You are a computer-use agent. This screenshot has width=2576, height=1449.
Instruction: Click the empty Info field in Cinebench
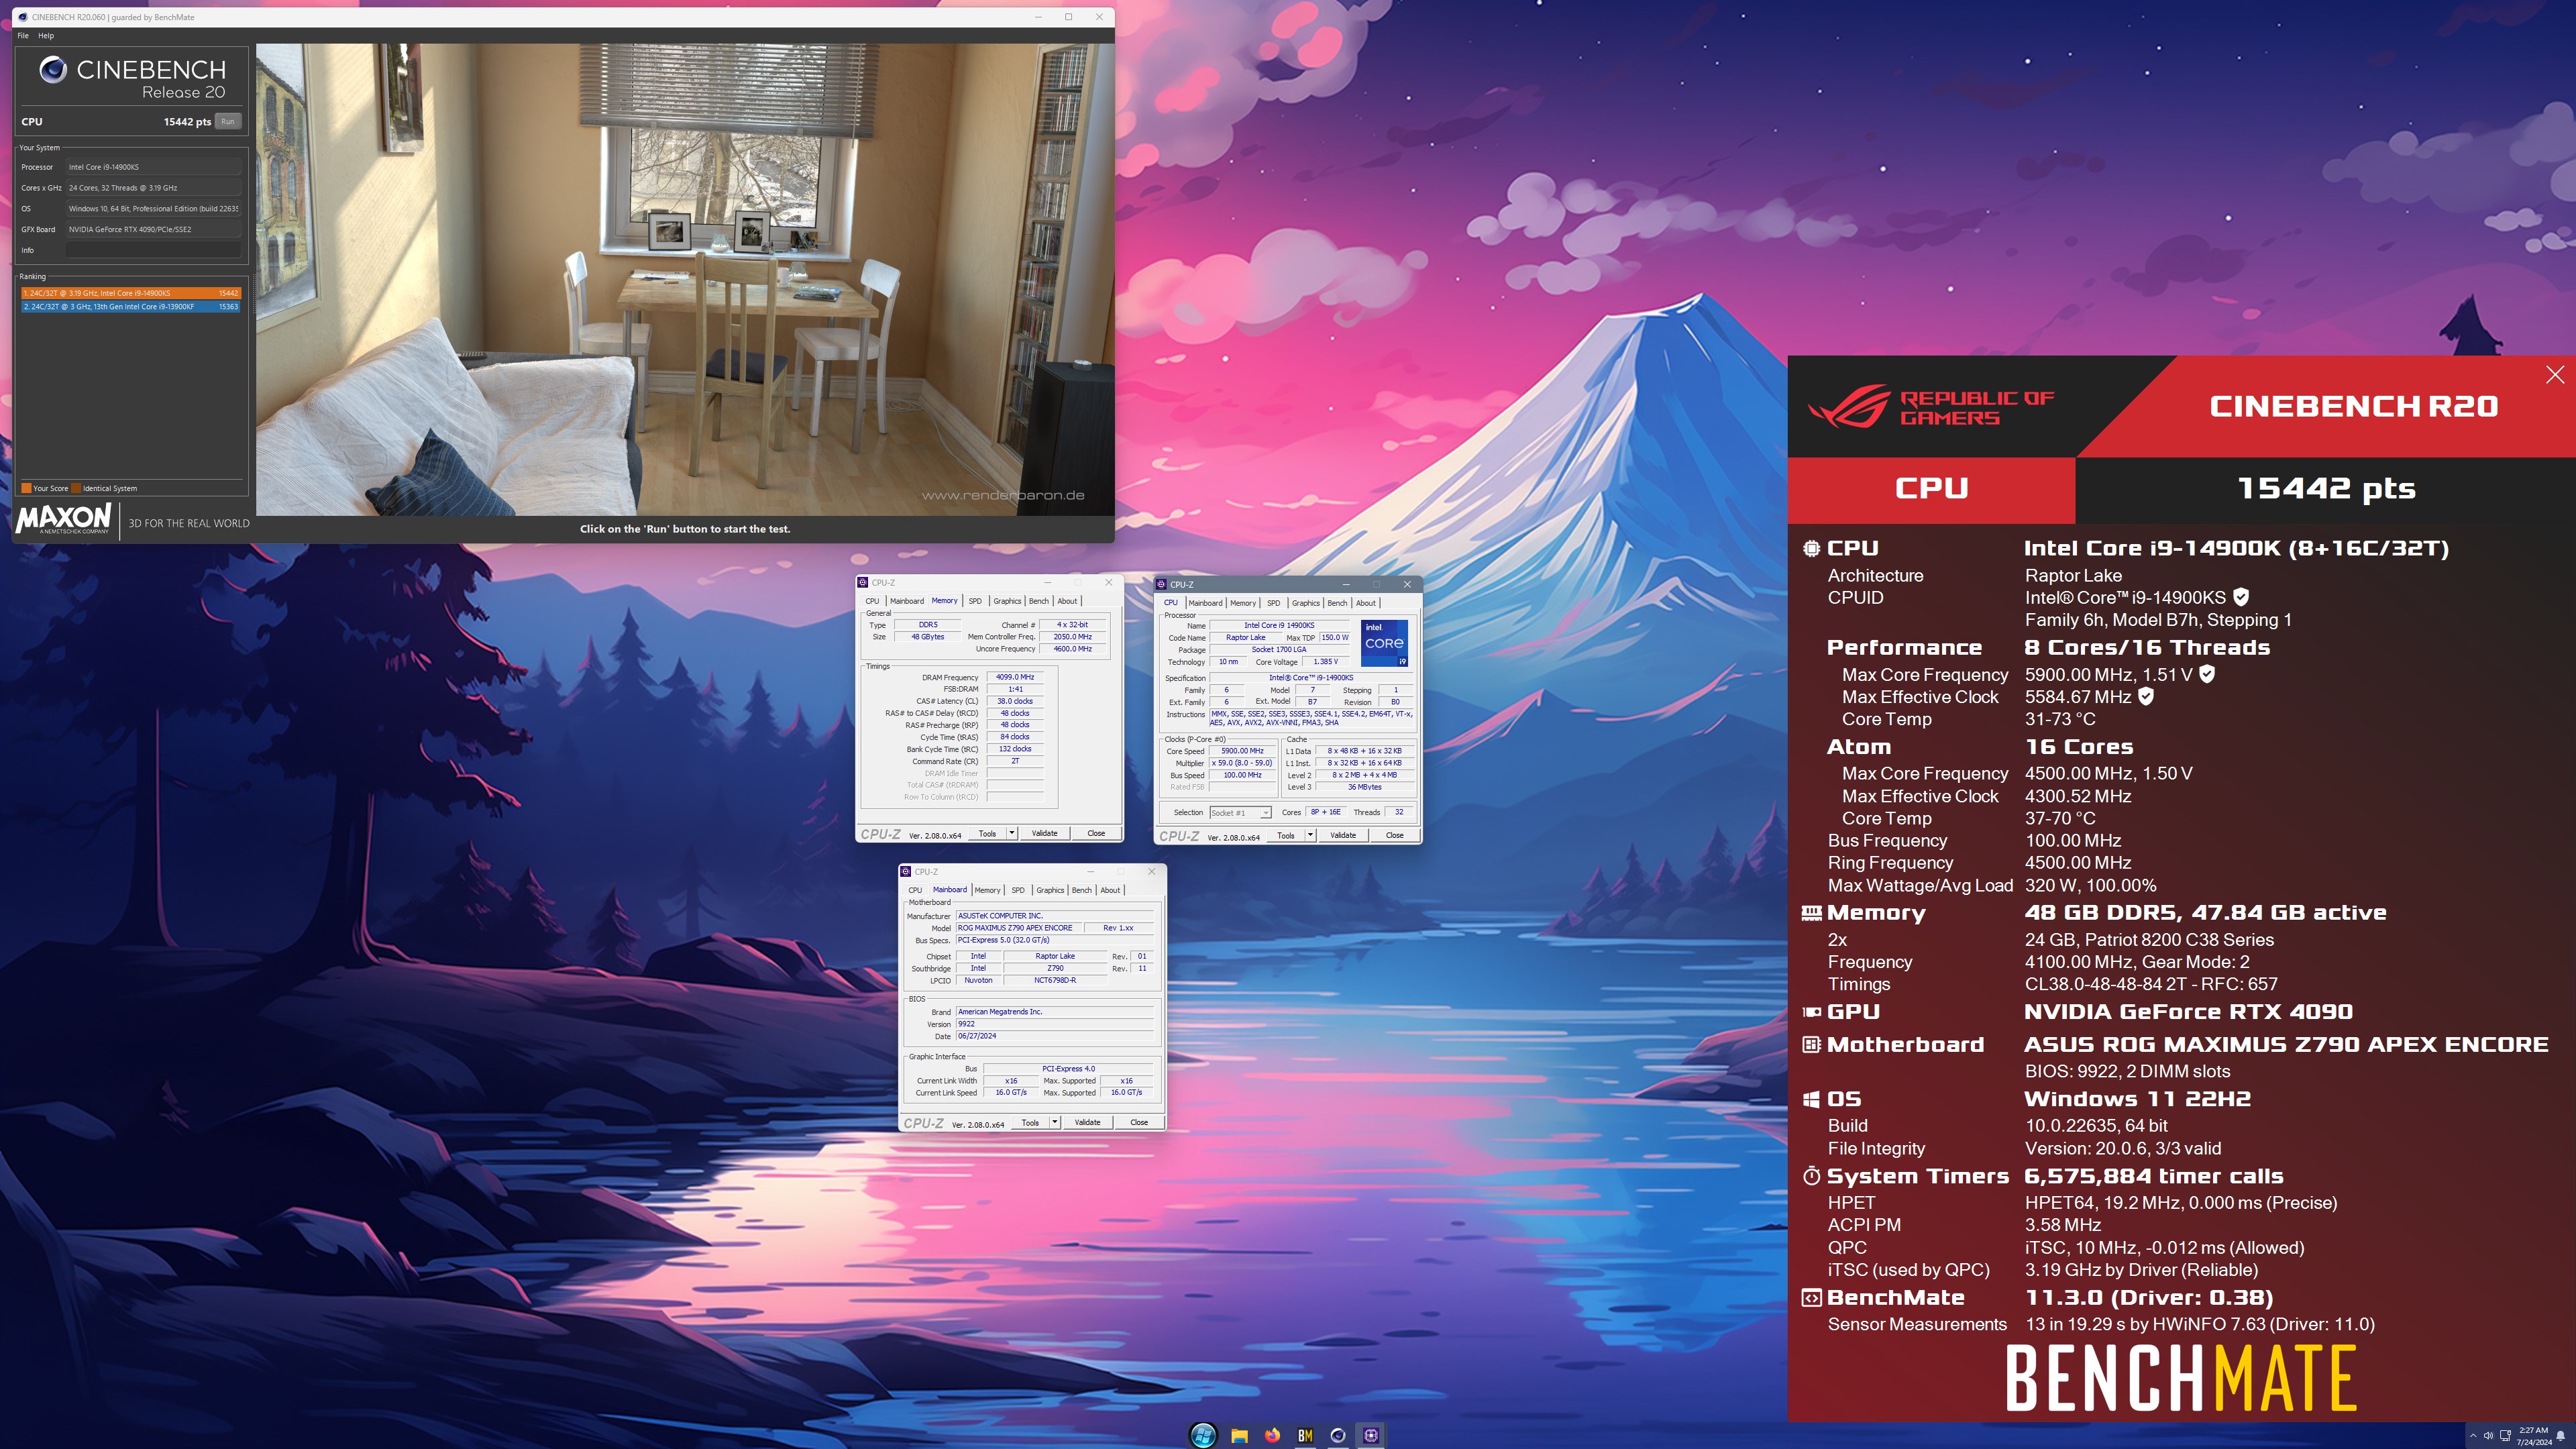[x=153, y=250]
